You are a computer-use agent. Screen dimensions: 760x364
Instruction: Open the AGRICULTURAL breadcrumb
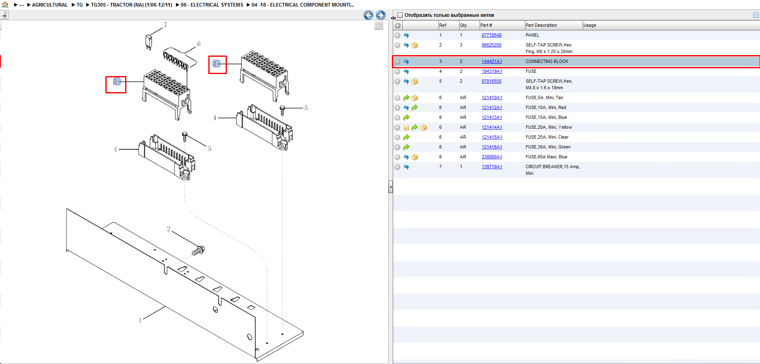[x=50, y=5]
